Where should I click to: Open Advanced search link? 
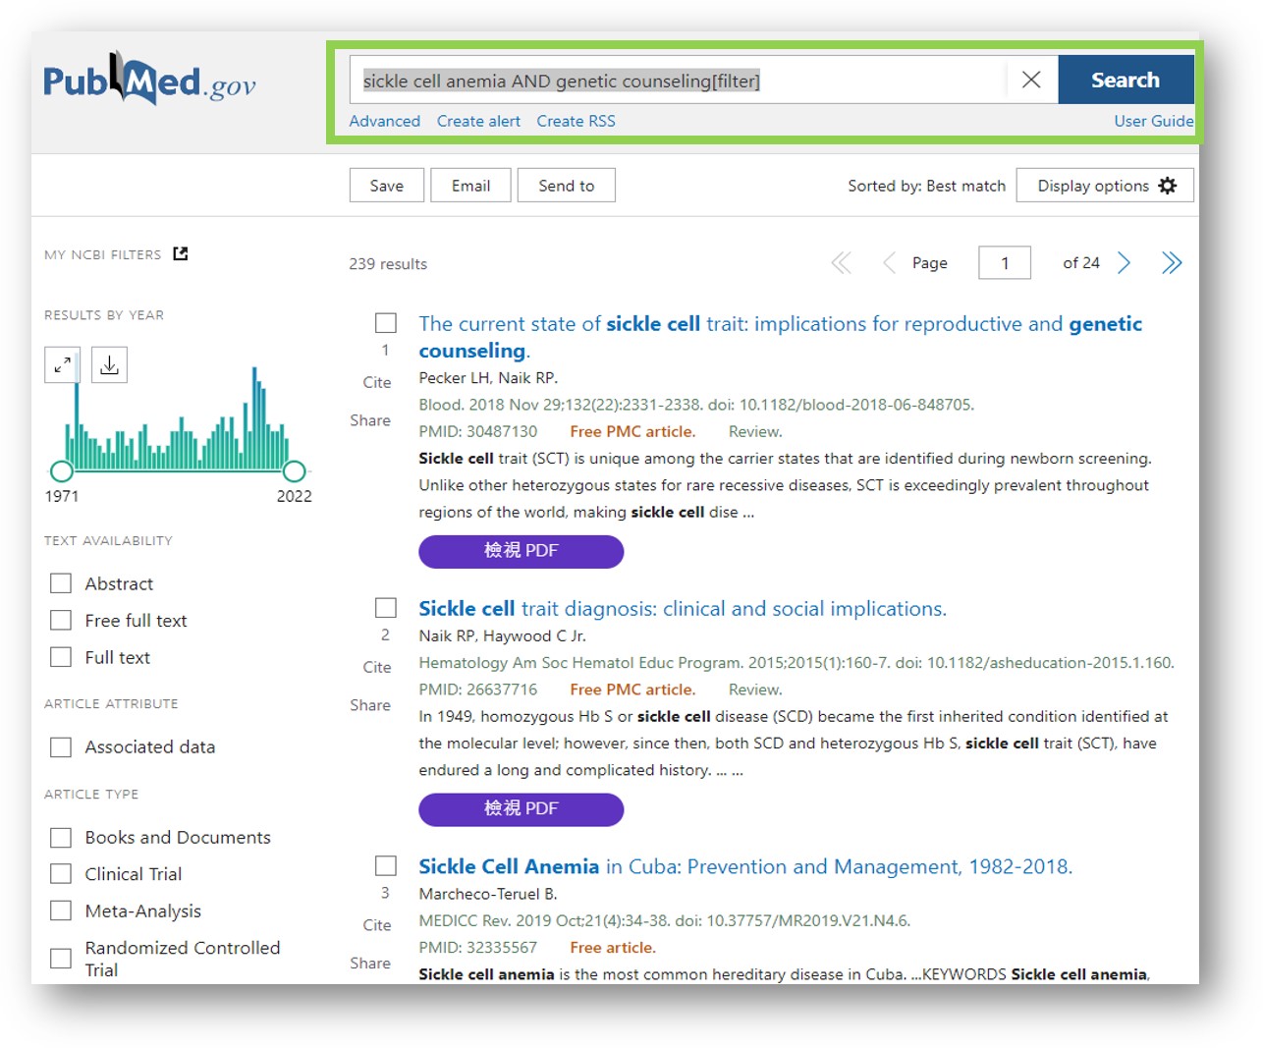(x=384, y=121)
